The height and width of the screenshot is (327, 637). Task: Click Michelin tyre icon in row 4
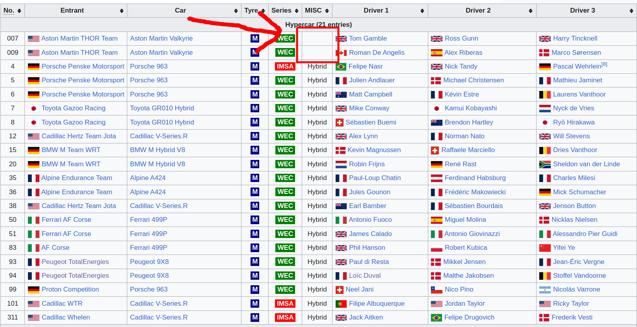coord(255,67)
